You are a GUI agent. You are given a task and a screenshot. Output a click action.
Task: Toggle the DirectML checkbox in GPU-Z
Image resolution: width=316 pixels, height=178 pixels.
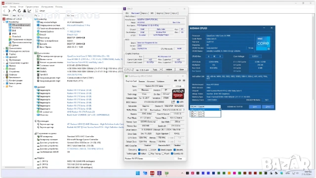click(174, 149)
